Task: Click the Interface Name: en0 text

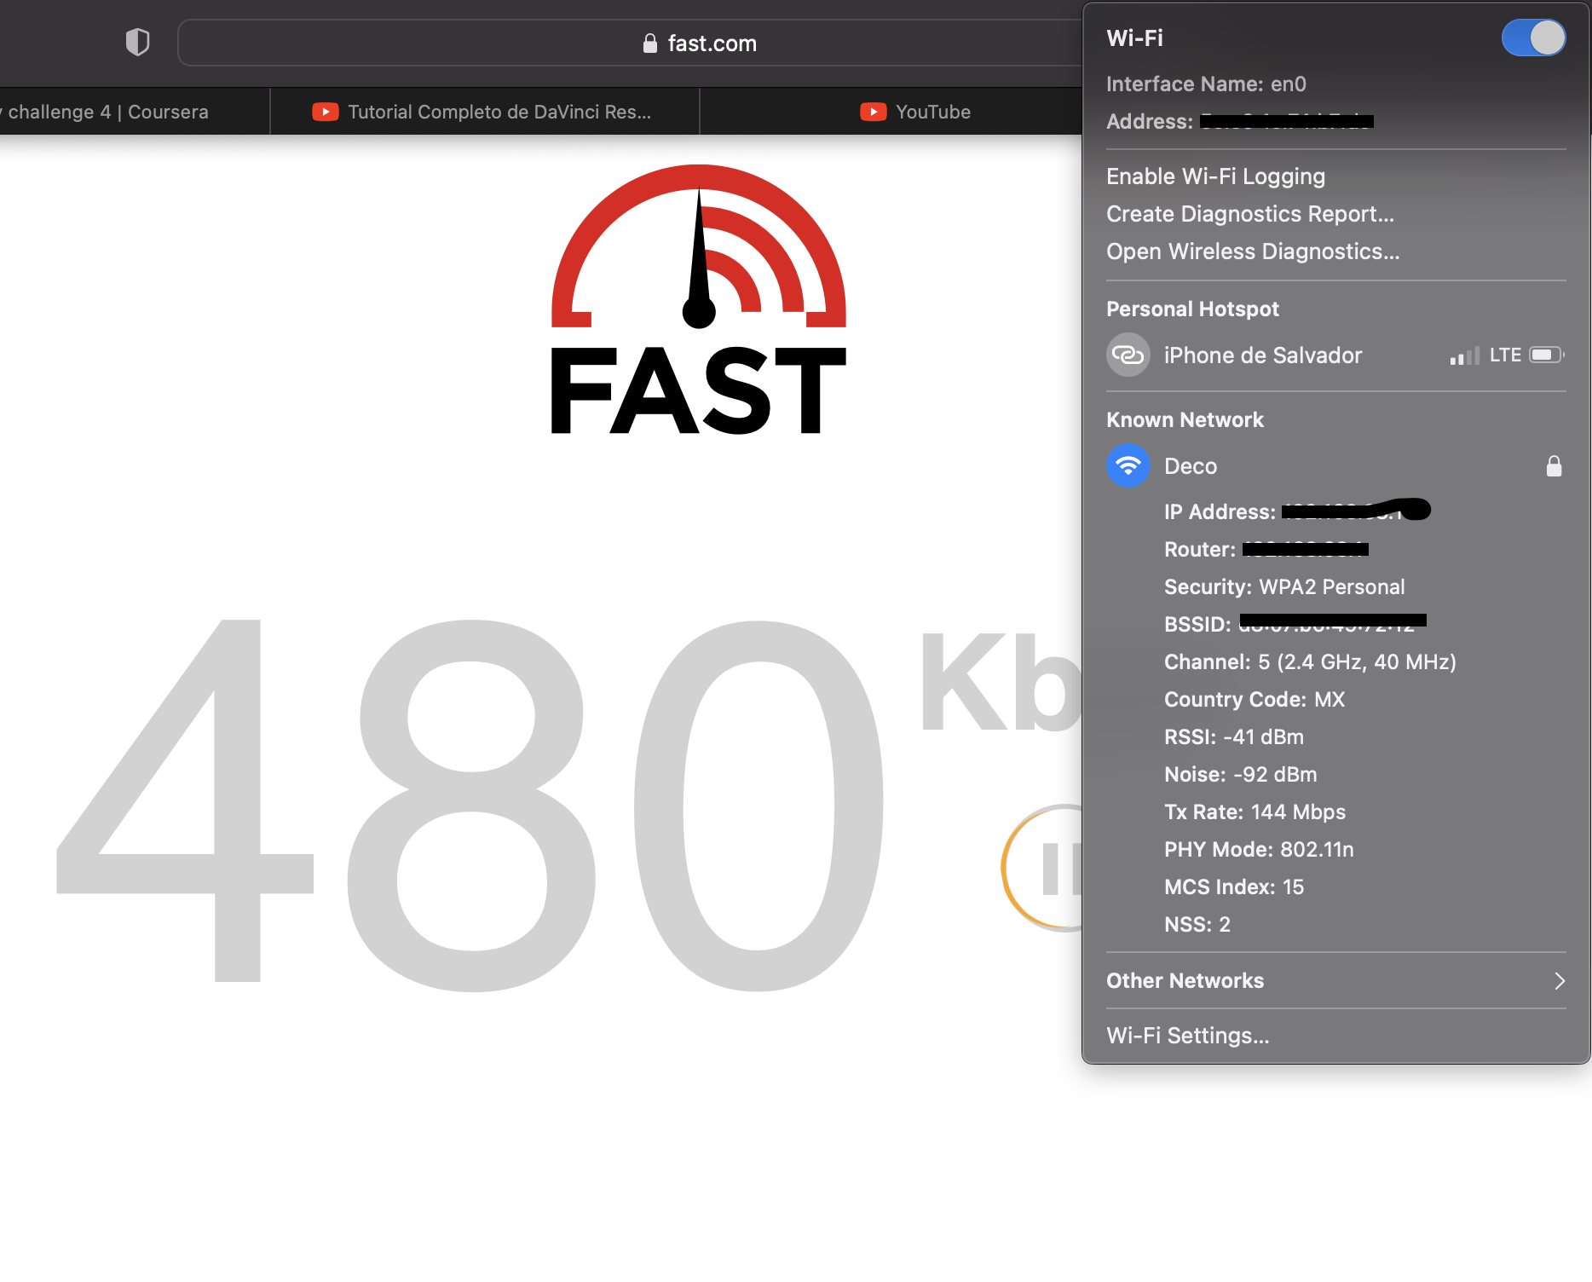Action: [1206, 84]
